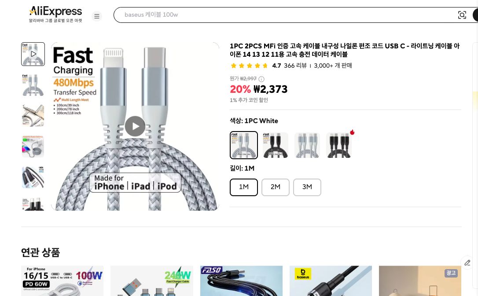Select the magnetic cable gallery thumbnail
This screenshot has width=478, height=296.
point(33,146)
